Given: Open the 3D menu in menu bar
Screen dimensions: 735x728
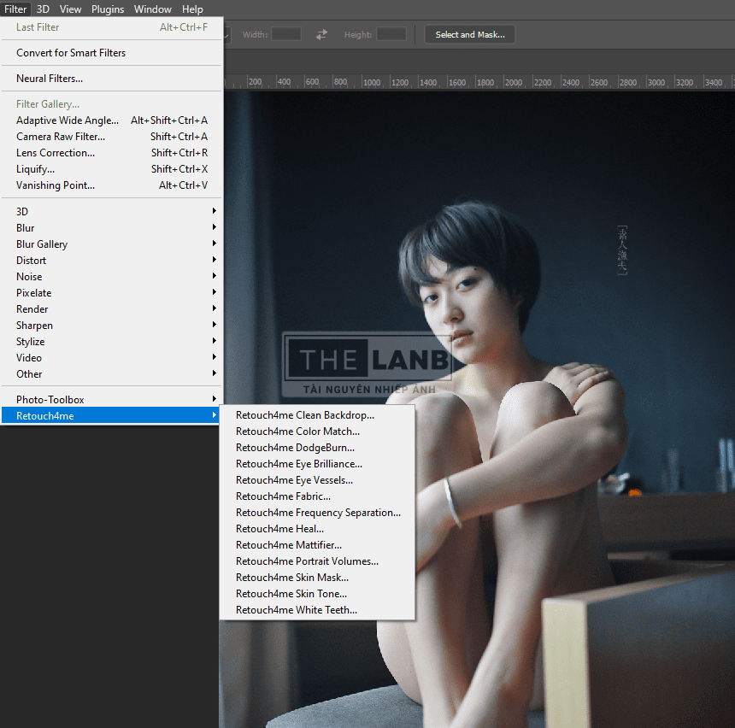Looking at the screenshot, I should [x=43, y=9].
